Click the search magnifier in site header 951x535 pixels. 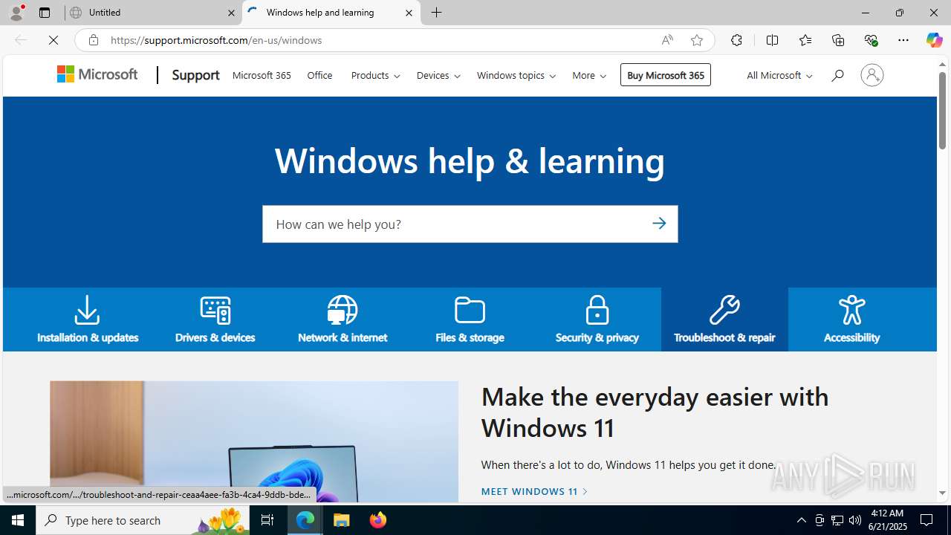[x=837, y=75]
